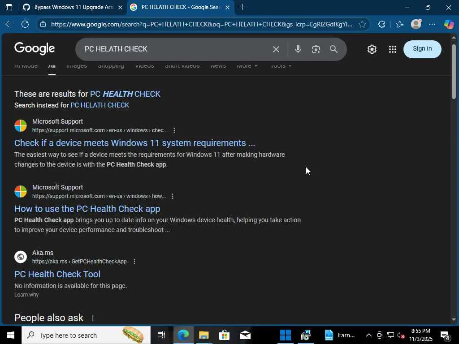Open Google apps grid
The height and width of the screenshot is (344, 459).
pos(393,49)
